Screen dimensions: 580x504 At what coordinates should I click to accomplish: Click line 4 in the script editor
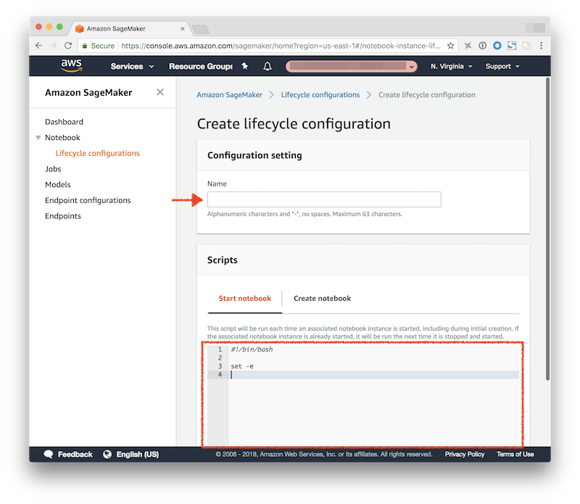pyautogui.click(x=373, y=374)
